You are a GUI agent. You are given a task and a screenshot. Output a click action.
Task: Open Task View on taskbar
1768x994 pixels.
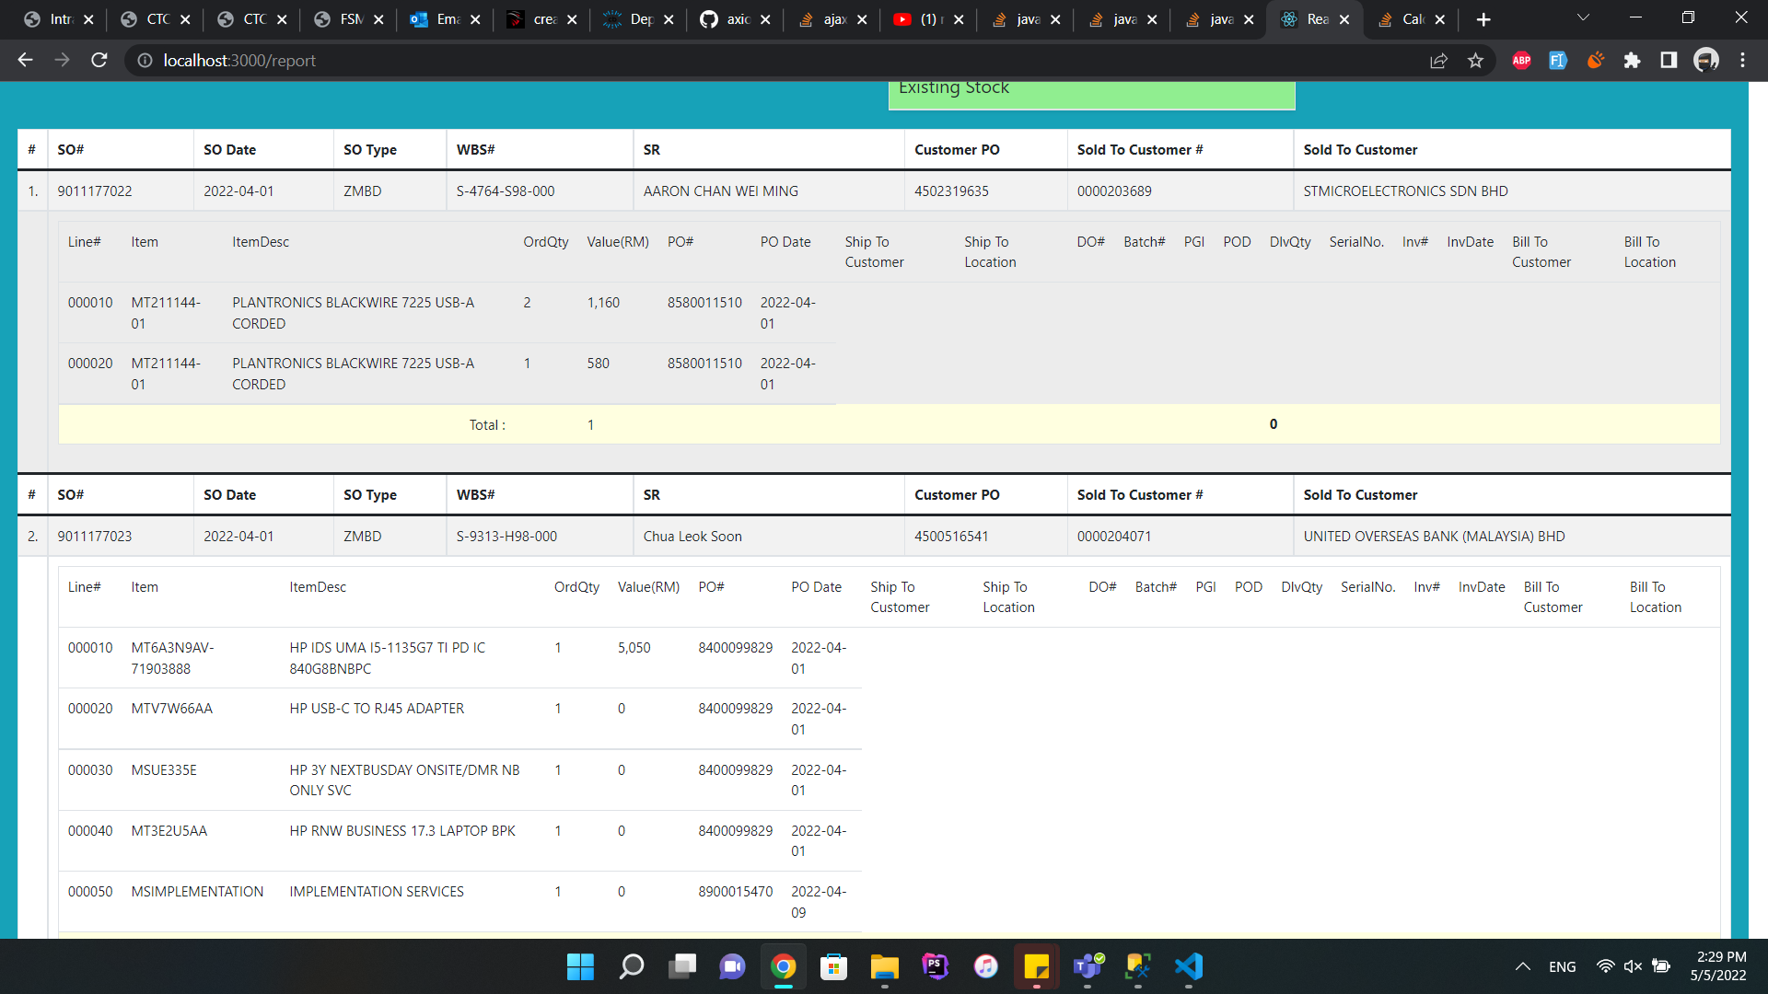[x=682, y=966]
